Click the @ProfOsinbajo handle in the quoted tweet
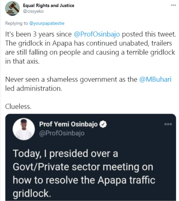The width and height of the screenshot is (179, 201). tap(62, 133)
